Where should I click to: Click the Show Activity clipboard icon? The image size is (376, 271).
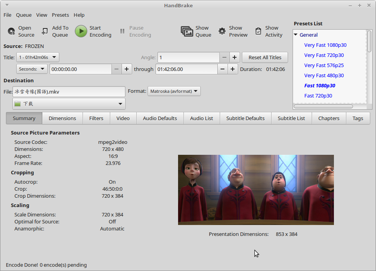tap(258, 31)
